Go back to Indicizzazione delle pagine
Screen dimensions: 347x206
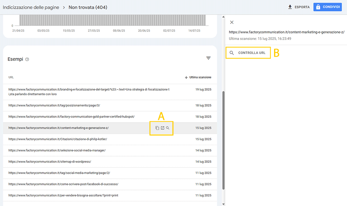(31, 7)
